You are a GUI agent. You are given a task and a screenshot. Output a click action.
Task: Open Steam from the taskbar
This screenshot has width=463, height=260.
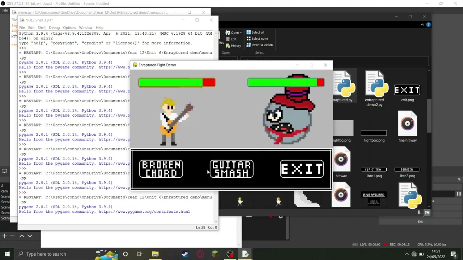click(185, 254)
